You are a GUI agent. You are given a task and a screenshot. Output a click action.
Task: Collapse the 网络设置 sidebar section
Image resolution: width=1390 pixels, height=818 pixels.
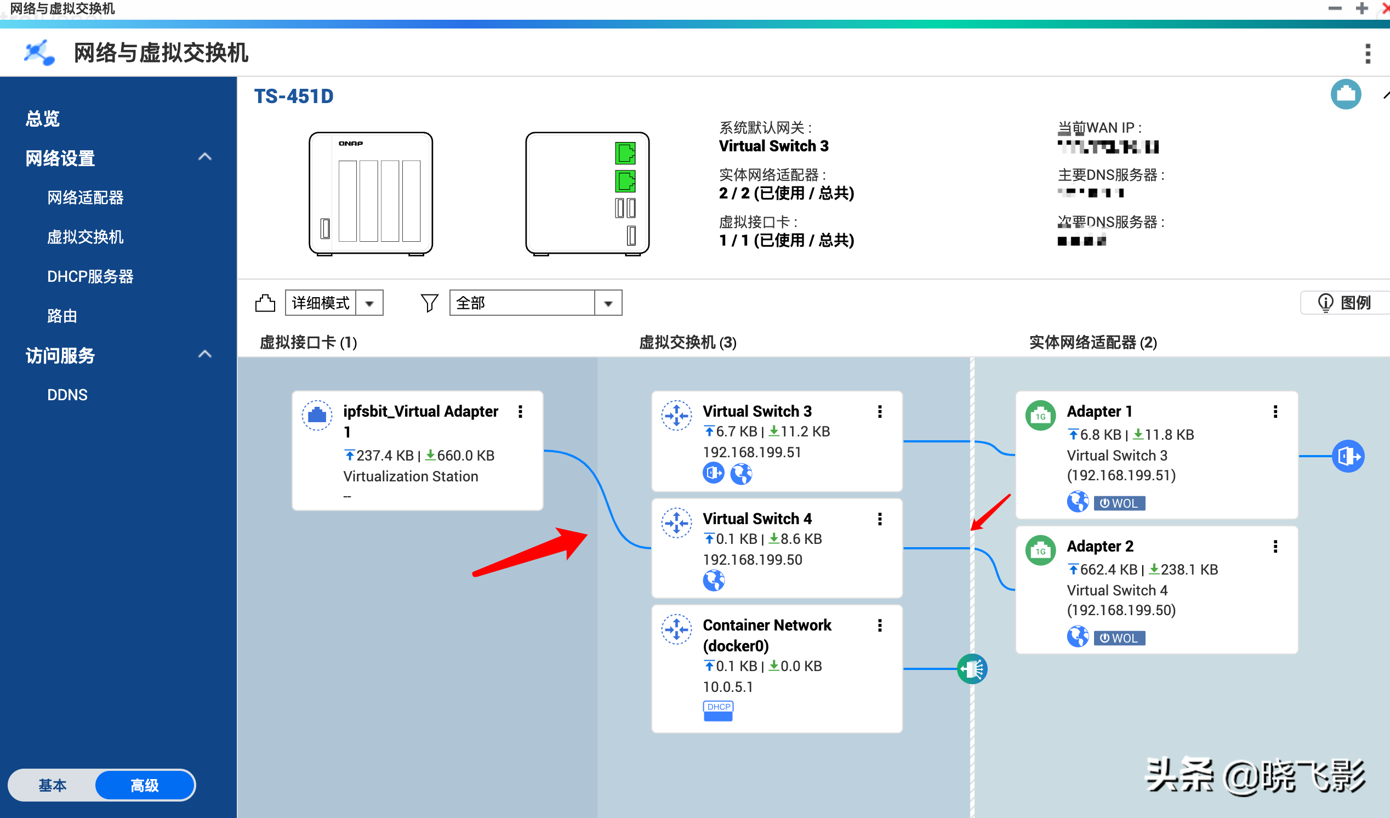click(204, 157)
